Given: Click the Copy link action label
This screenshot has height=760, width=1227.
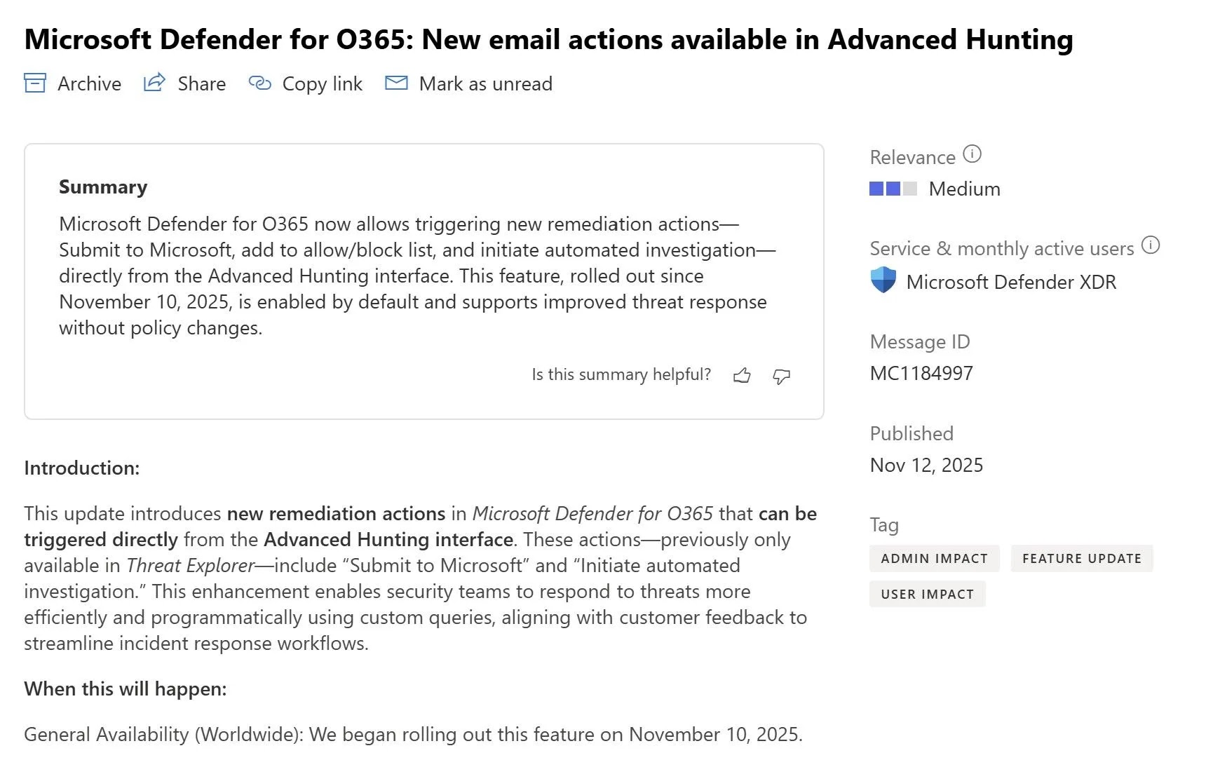Looking at the screenshot, I should tap(321, 83).
